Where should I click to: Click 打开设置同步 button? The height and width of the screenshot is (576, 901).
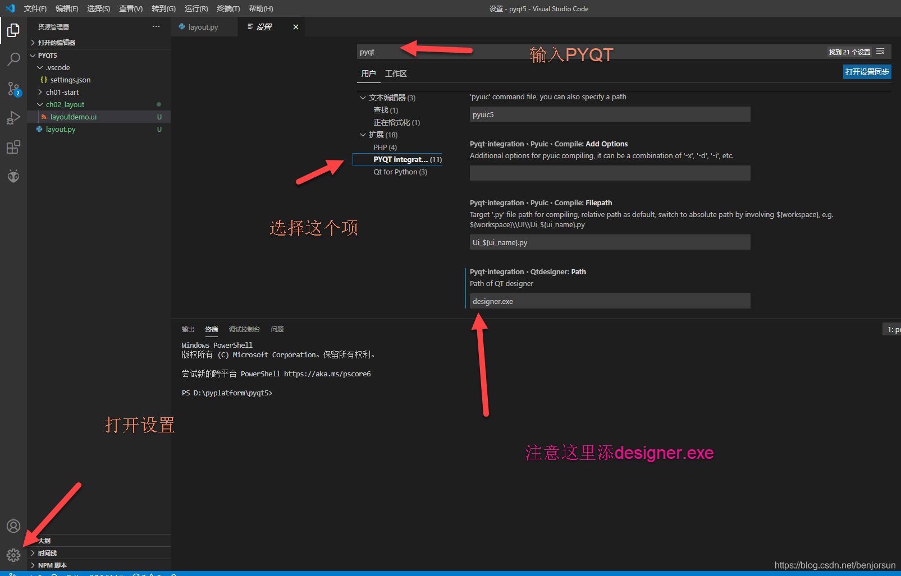pyautogui.click(x=867, y=72)
